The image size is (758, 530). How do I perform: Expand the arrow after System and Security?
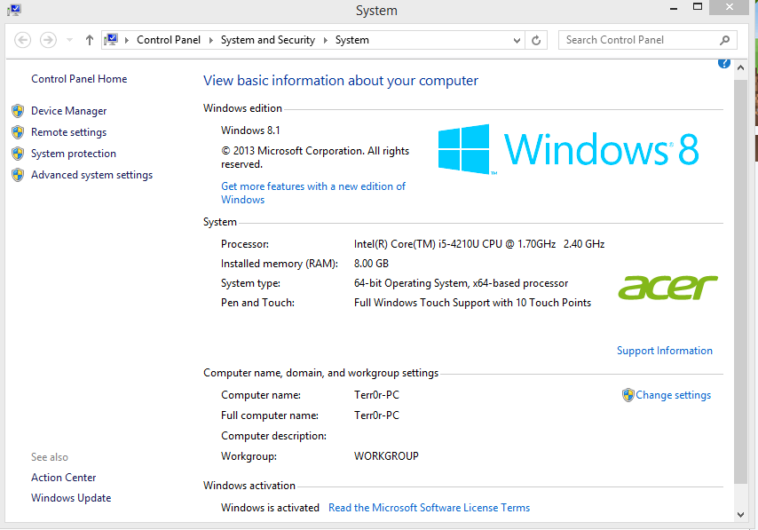point(326,40)
